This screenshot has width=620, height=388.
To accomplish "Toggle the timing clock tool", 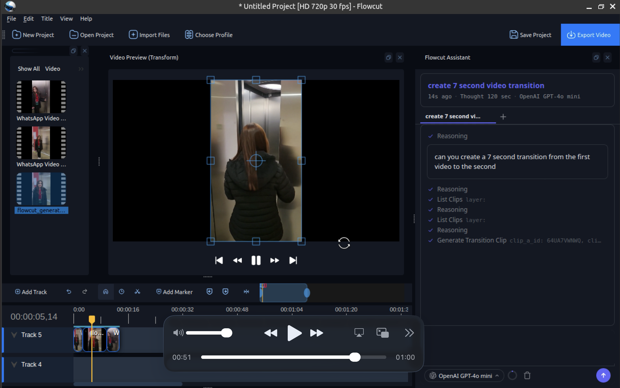I will (x=121, y=292).
